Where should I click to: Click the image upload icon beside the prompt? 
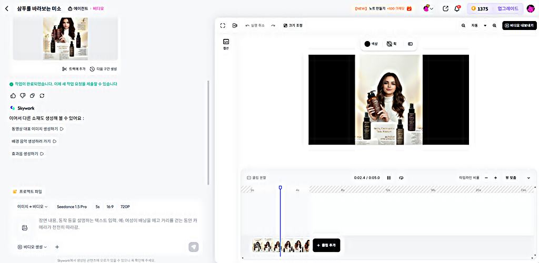pyautogui.click(x=24, y=228)
